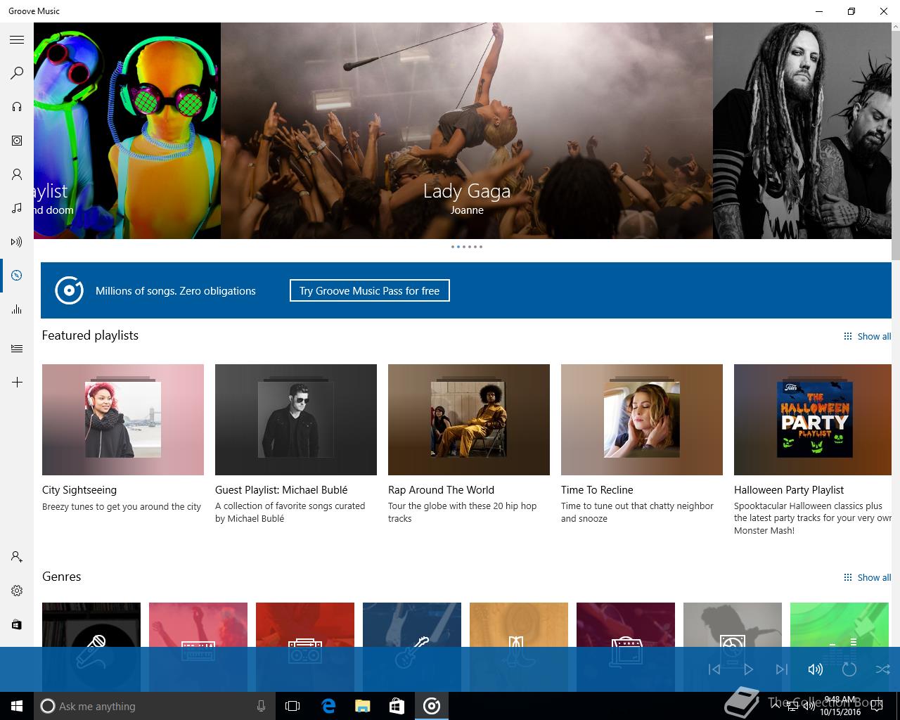Image resolution: width=900 pixels, height=720 pixels.
Task: Click Halloween Party Playlist title
Action: (789, 490)
